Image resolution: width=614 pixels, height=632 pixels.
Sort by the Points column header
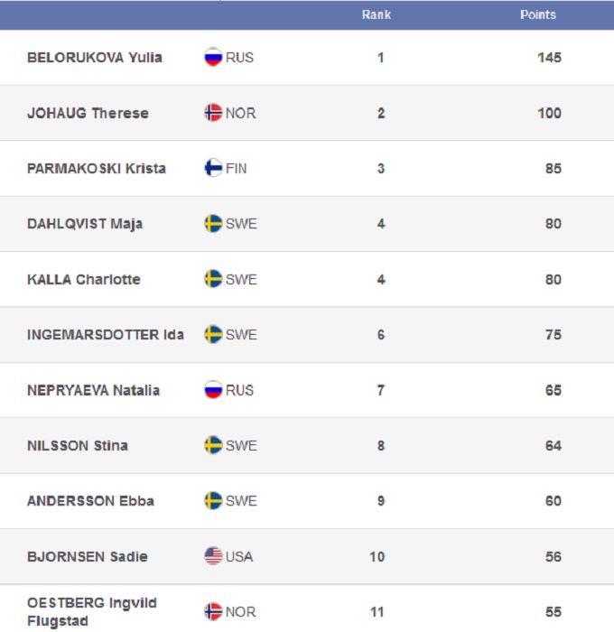pyautogui.click(x=538, y=14)
